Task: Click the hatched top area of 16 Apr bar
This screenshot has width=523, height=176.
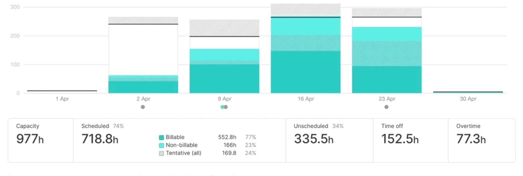Action: (306, 10)
